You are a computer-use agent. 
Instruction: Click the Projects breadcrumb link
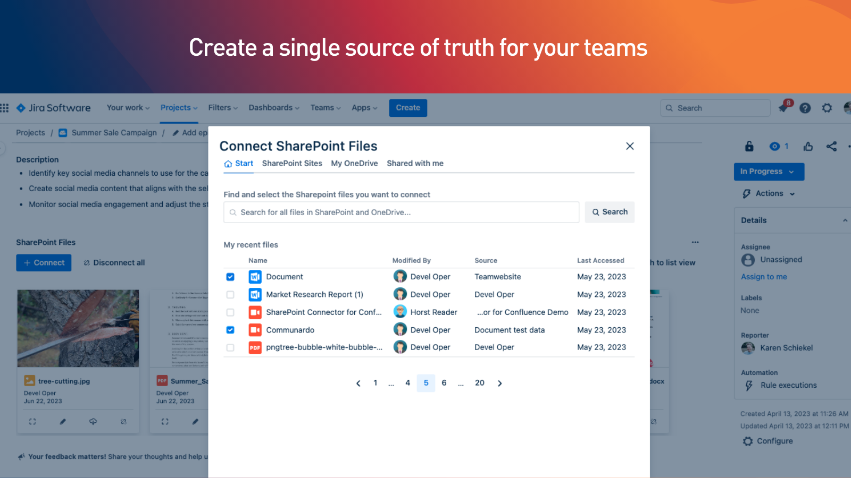pos(30,133)
